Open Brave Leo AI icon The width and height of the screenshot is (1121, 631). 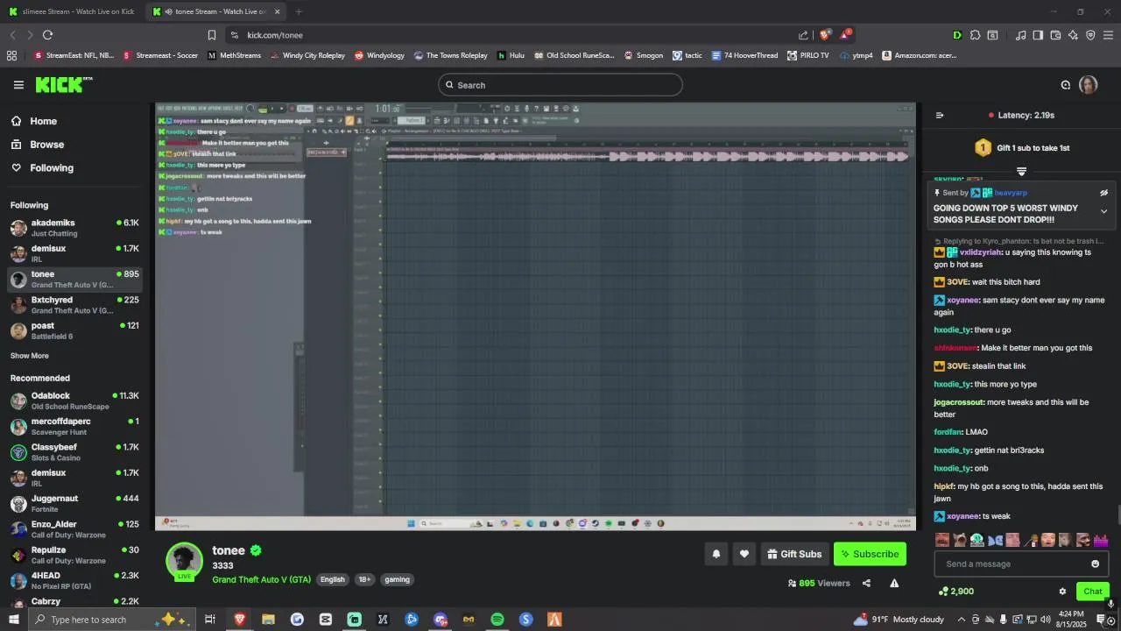(1073, 35)
